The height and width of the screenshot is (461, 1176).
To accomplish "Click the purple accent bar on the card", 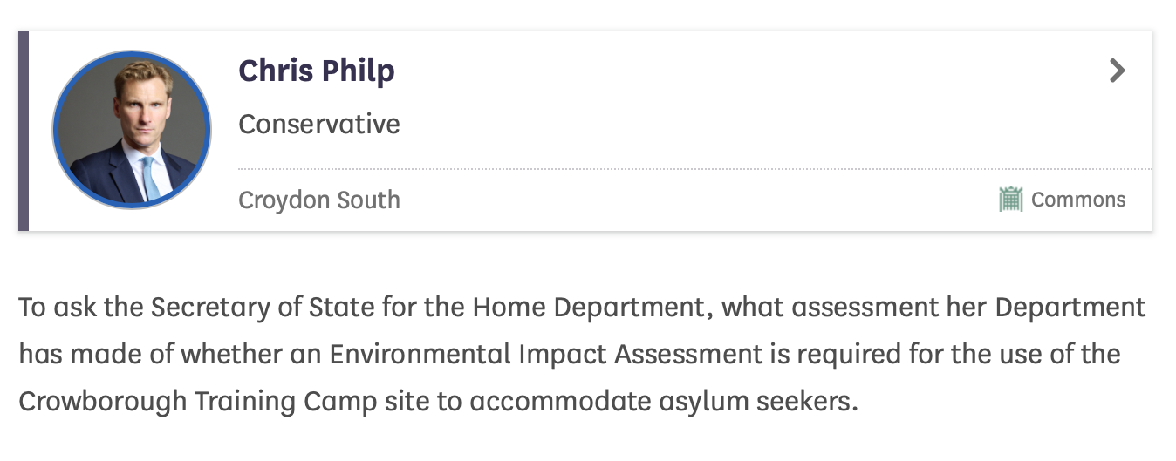I will tap(24, 131).
